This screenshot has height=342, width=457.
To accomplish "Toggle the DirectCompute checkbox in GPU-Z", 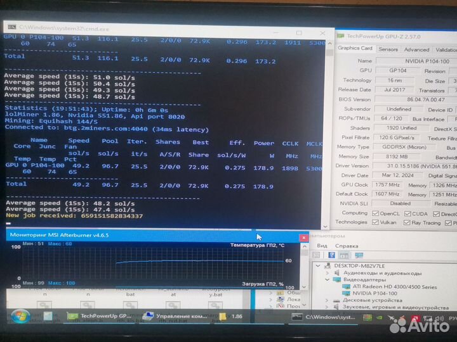I will click(436, 214).
